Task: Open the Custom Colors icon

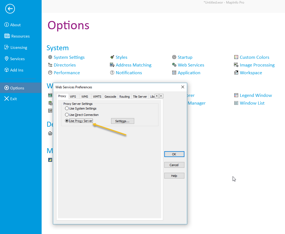Action: click(236, 57)
